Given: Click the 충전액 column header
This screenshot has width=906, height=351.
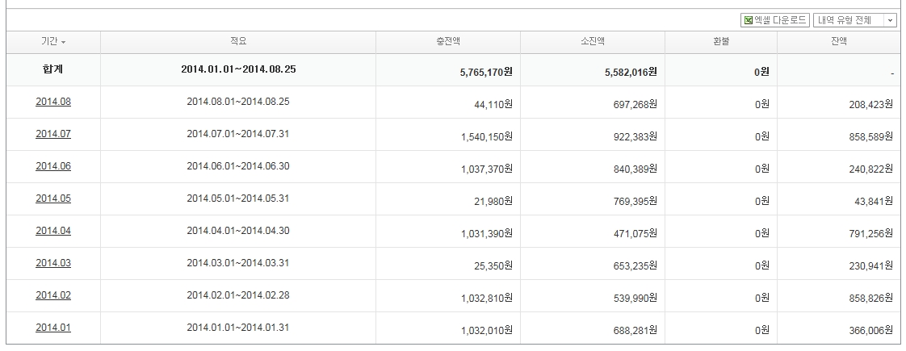Looking at the screenshot, I should coord(447,42).
